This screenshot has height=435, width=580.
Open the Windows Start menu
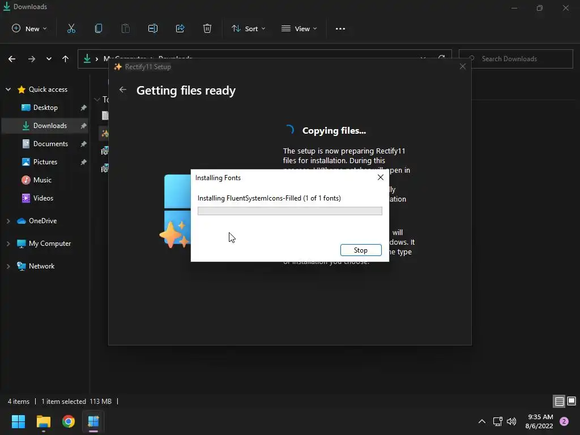(x=18, y=421)
